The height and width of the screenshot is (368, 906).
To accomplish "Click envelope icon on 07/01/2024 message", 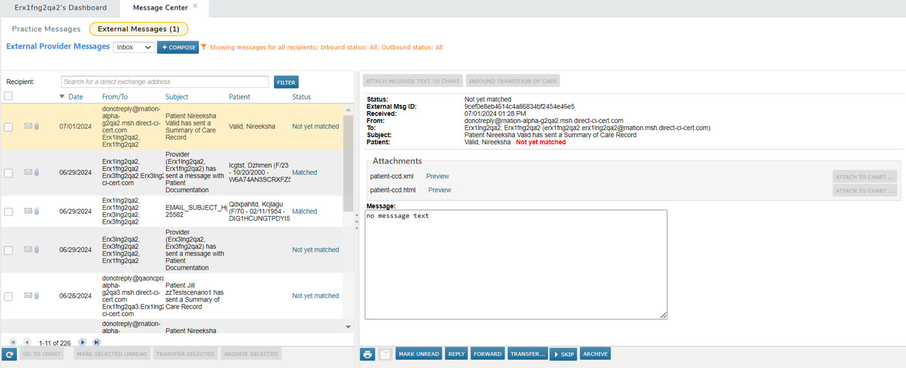I will (28, 127).
